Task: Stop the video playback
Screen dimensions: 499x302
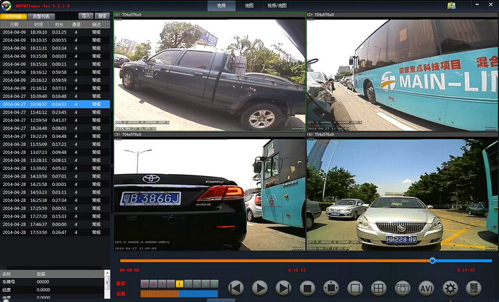Action: [x=307, y=288]
